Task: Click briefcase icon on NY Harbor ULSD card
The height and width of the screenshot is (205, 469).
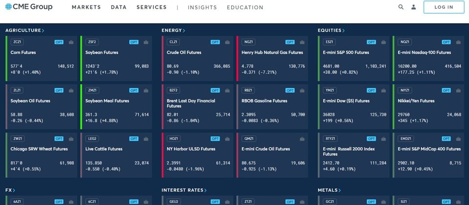Action: [x=227, y=139]
